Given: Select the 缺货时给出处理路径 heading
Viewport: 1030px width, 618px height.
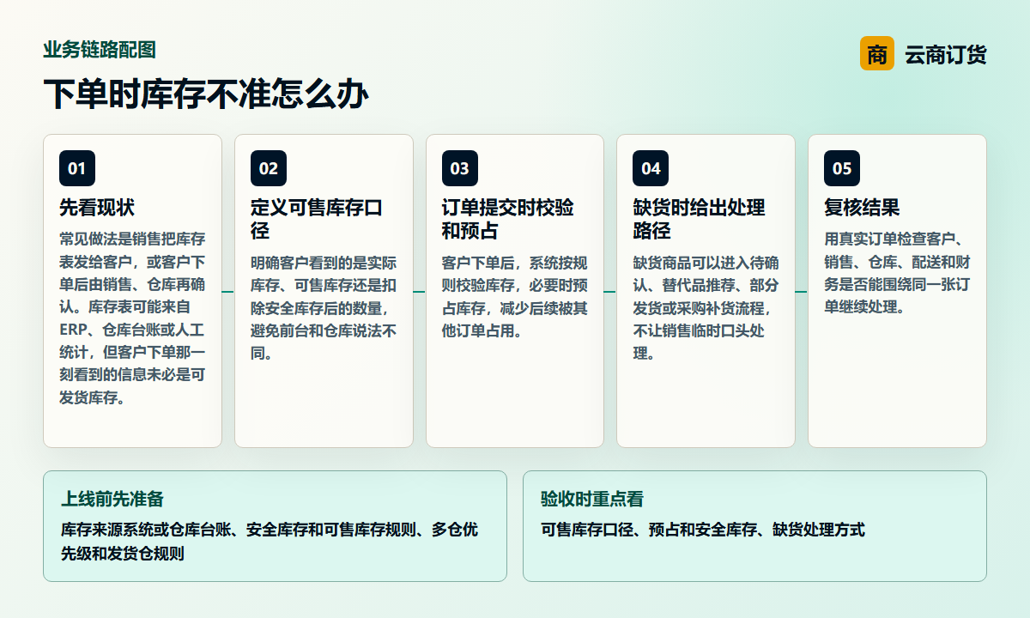Looking at the screenshot, I should coord(699,220).
